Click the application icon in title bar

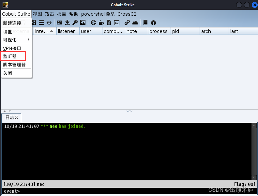coord(5,5)
